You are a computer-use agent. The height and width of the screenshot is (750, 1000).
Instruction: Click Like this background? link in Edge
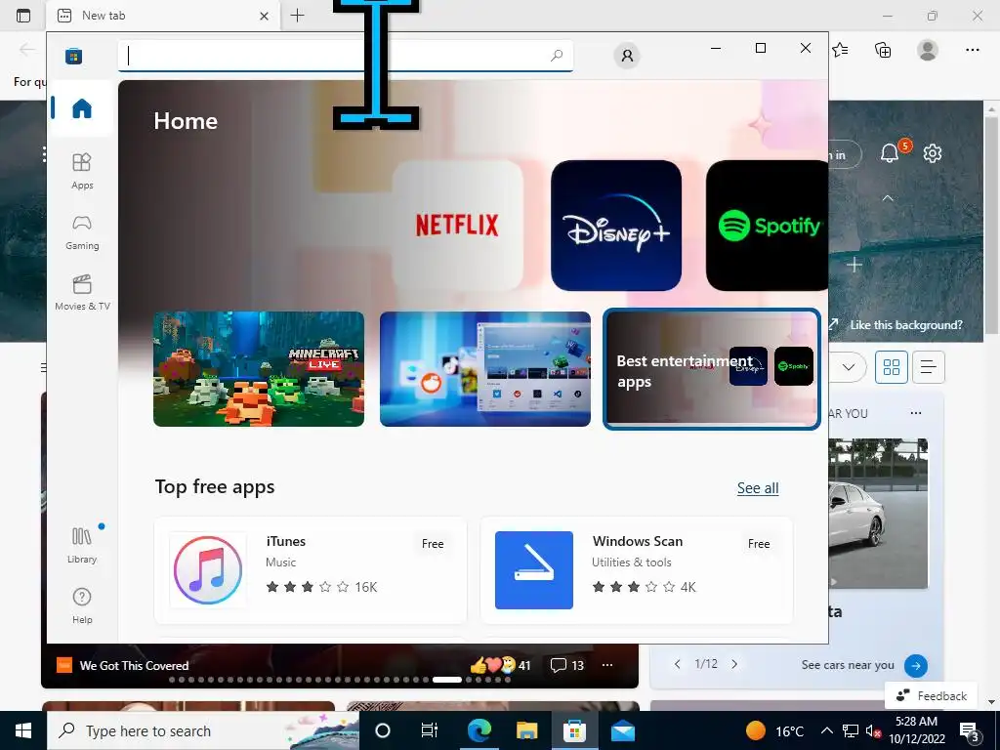(905, 324)
